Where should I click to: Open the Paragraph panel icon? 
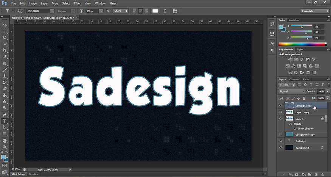tap(272, 50)
